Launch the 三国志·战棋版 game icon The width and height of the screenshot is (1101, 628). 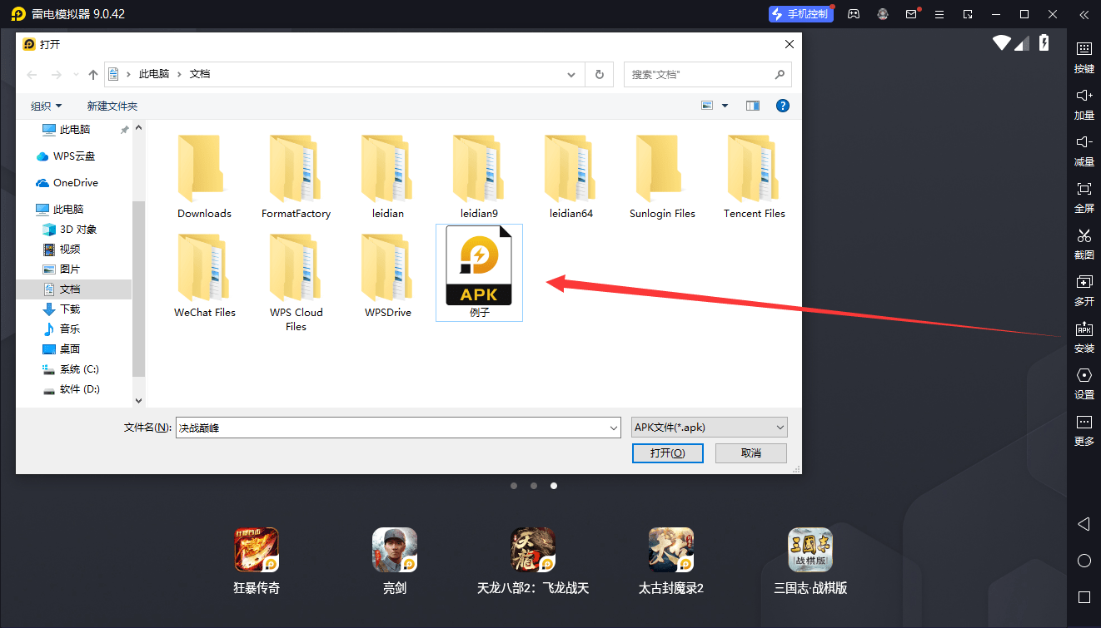tap(810, 550)
